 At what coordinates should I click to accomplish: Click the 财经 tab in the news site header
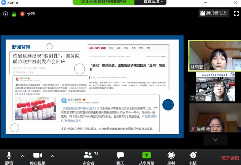[x=141, y=48]
